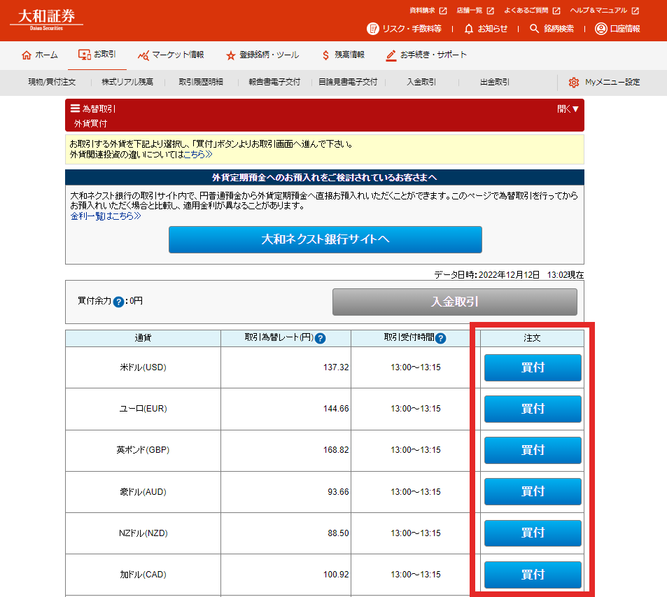Click ヘルプ&マニュアル header link text

tap(598, 10)
